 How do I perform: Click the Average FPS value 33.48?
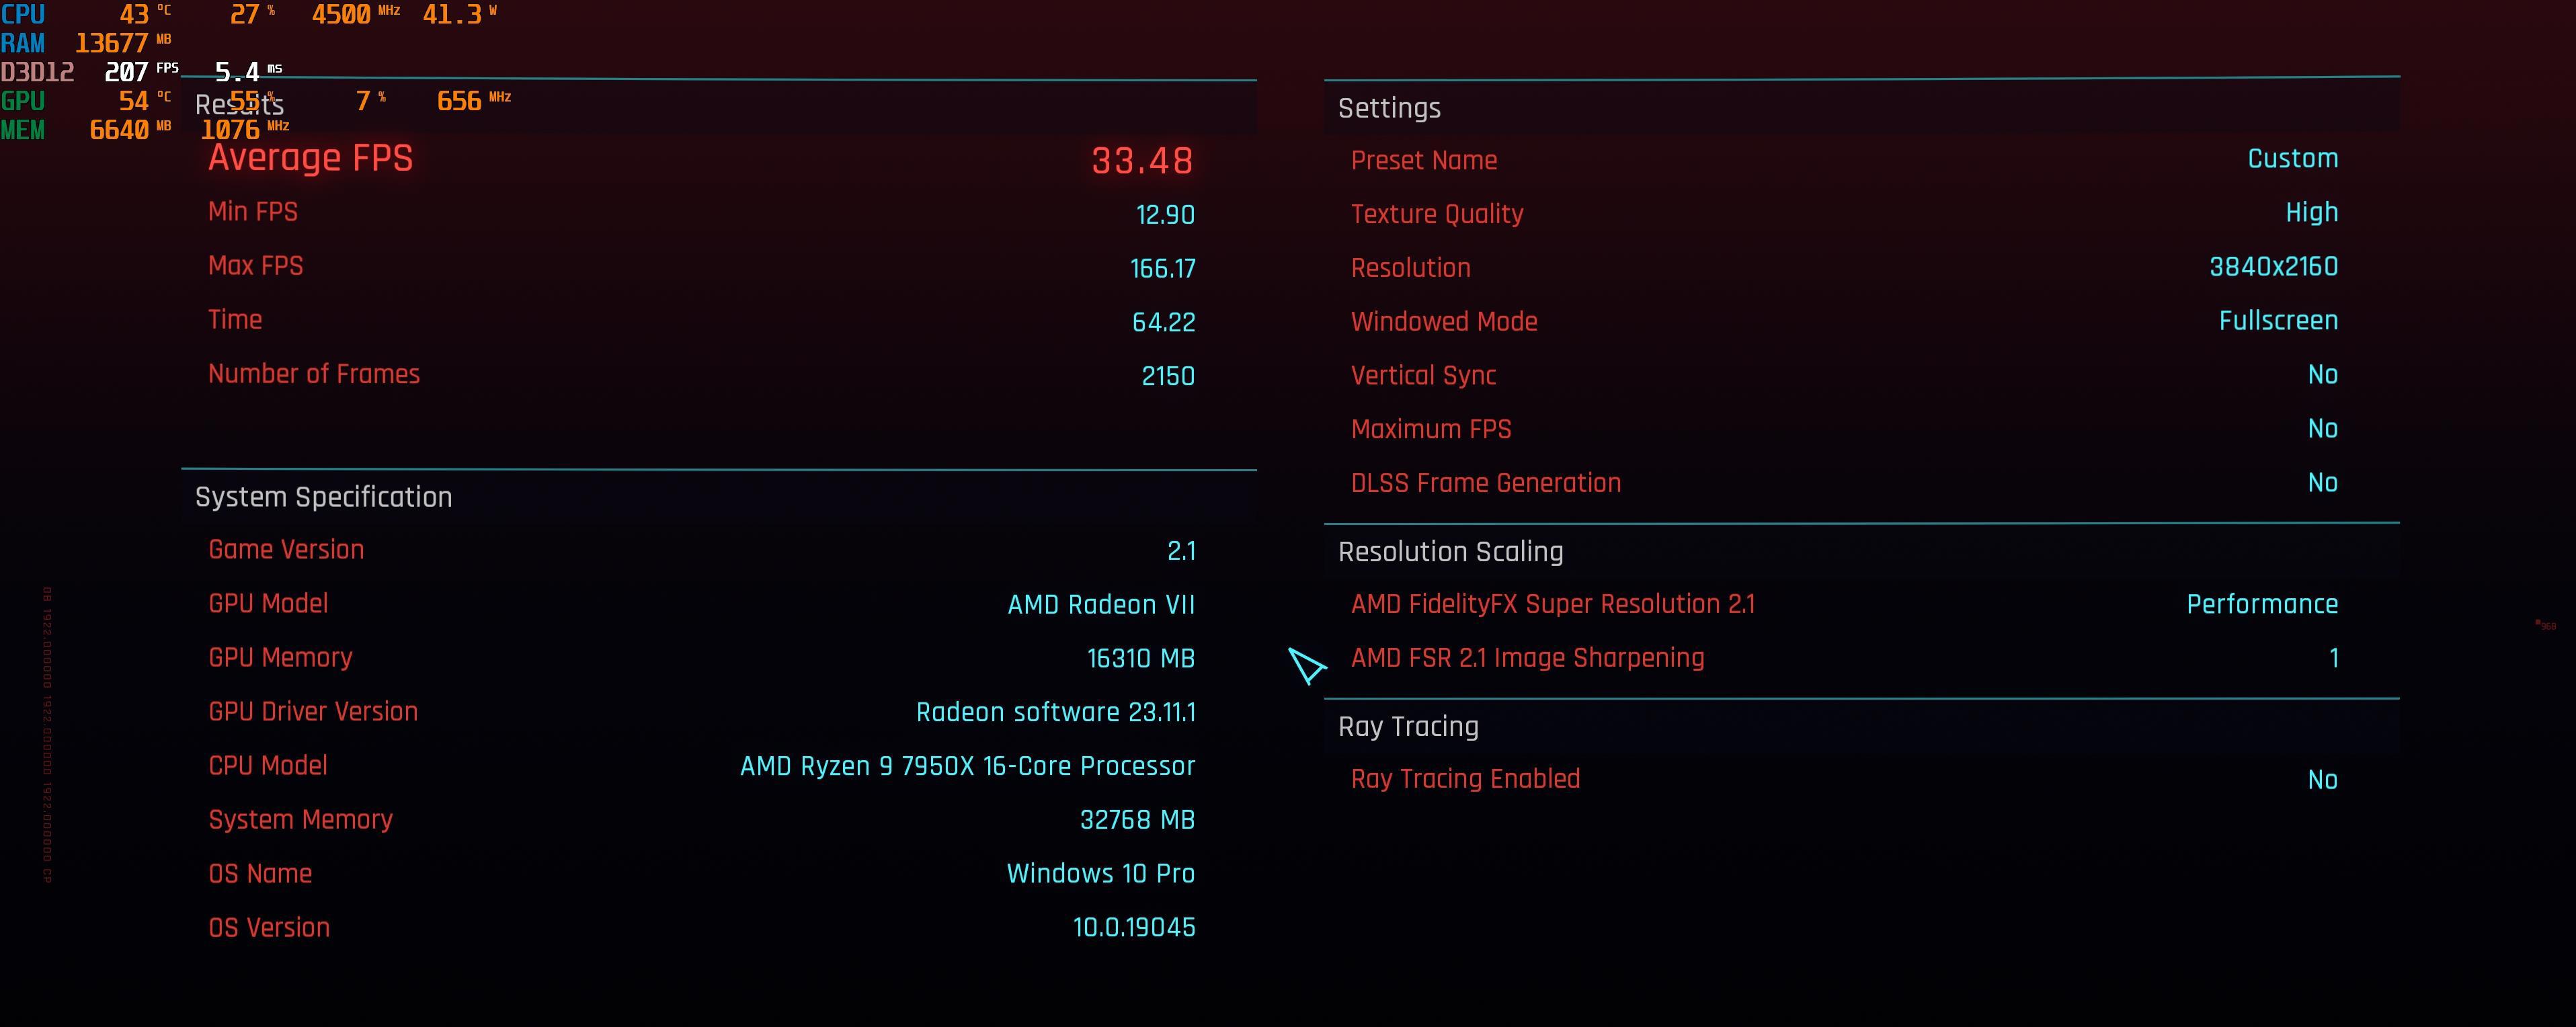tap(1142, 161)
